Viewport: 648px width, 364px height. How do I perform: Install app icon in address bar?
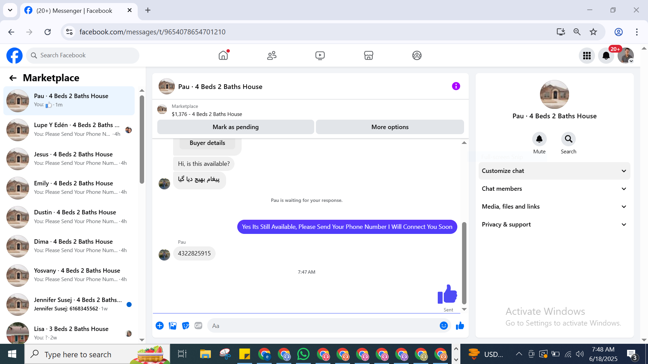click(x=561, y=32)
